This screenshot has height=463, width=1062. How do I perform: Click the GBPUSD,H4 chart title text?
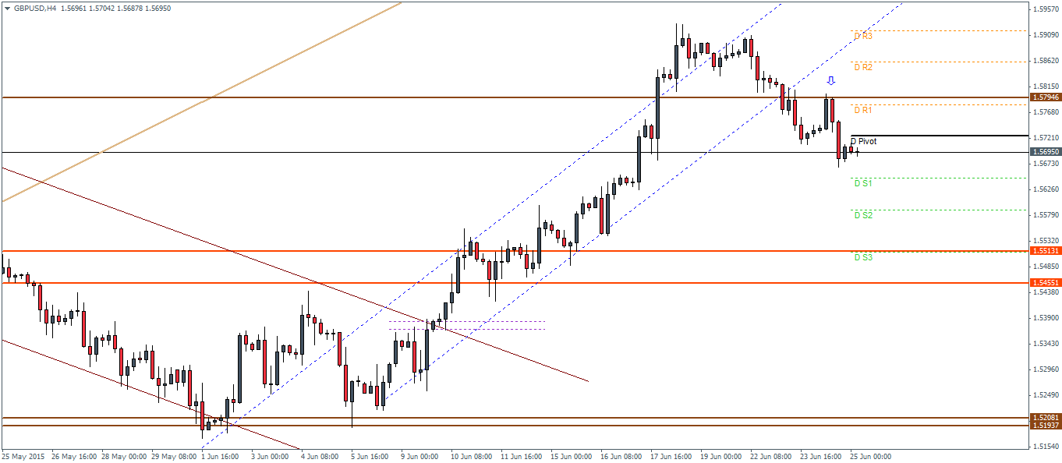34,8
